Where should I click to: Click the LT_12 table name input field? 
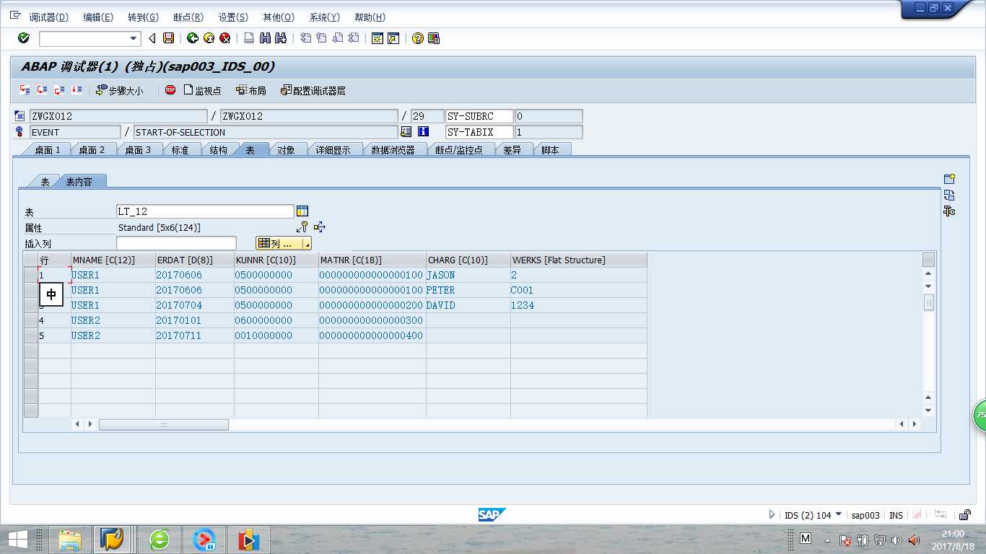(205, 211)
